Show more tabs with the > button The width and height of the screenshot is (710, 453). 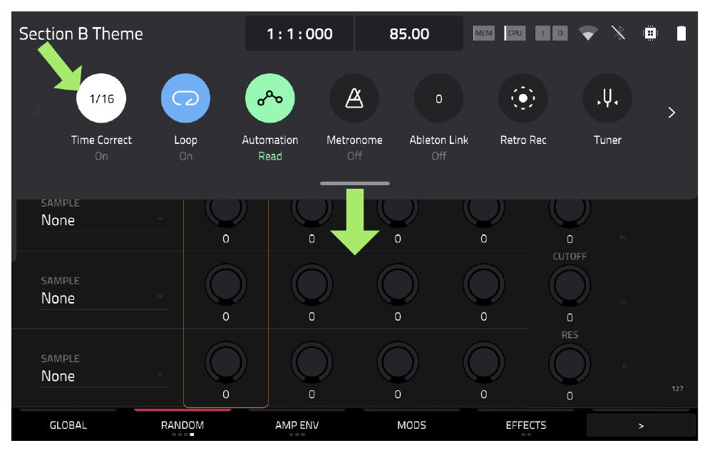[641, 425]
